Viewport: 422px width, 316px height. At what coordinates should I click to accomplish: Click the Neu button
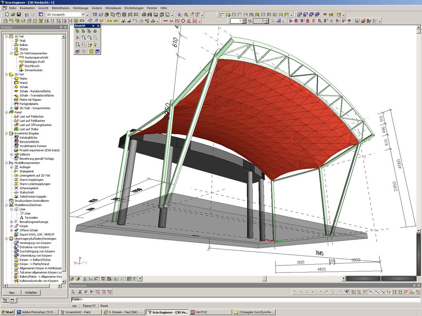point(12,292)
